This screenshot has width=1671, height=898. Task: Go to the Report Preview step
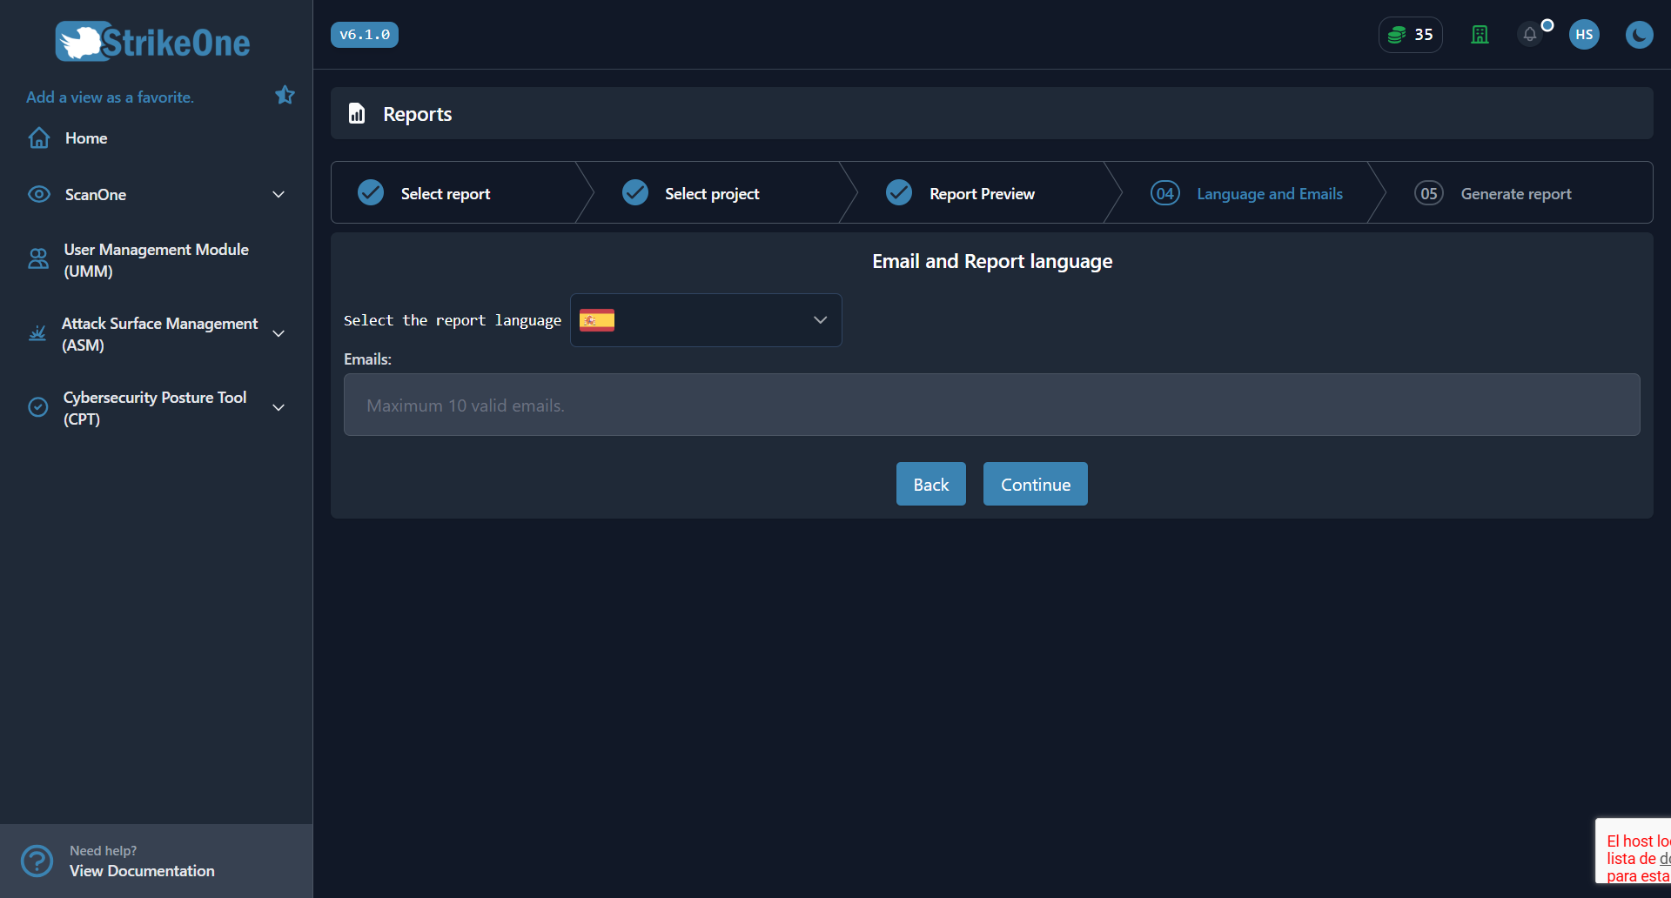coord(982,193)
